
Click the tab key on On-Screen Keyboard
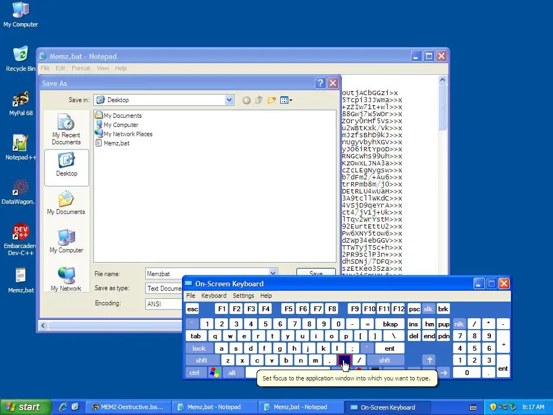[x=195, y=336]
